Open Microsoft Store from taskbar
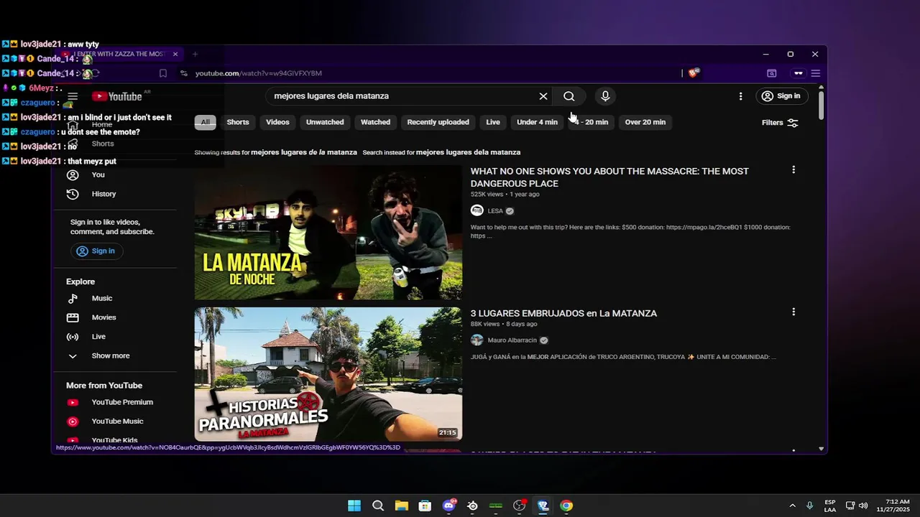Viewport: 920px width, 517px height. click(x=425, y=506)
